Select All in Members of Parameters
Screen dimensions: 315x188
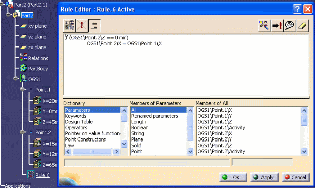click(x=159, y=110)
